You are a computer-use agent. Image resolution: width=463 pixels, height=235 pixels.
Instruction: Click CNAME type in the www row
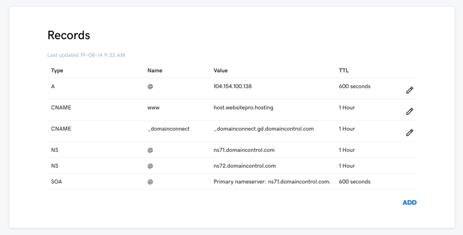[x=61, y=108]
